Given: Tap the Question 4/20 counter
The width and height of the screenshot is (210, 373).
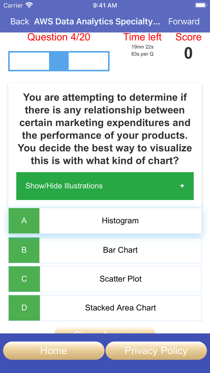Looking at the screenshot, I should 58,37.
